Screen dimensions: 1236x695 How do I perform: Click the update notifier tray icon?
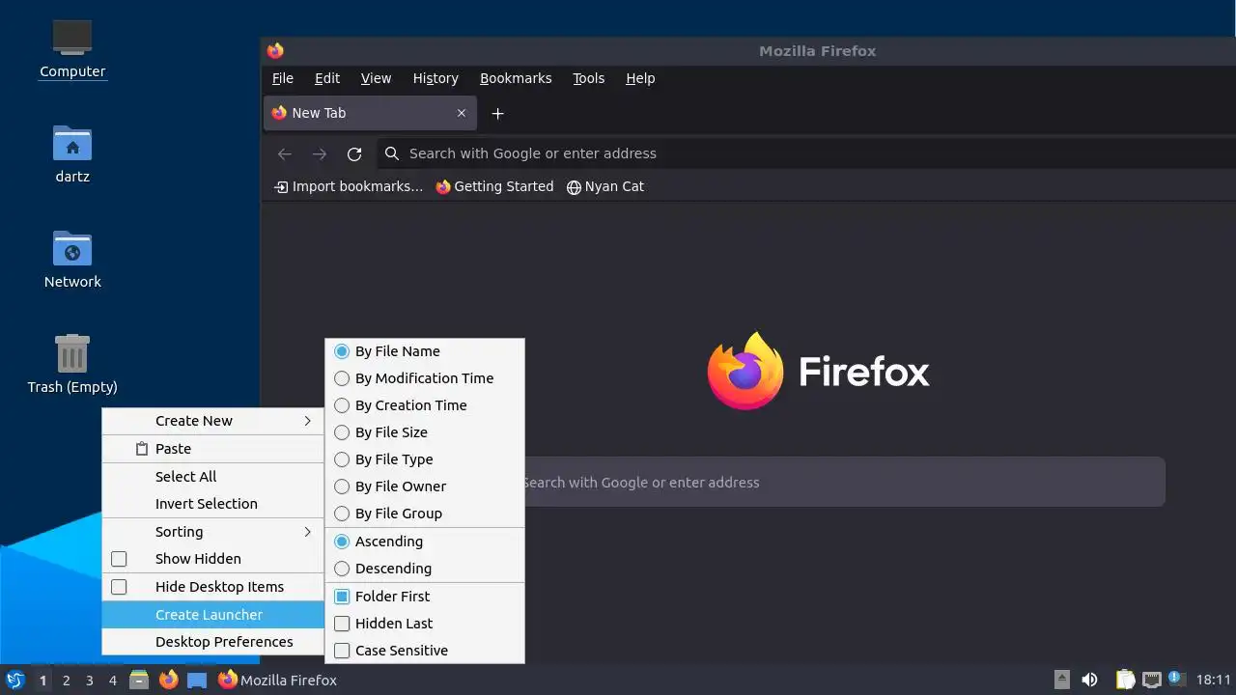point(1176,678)
